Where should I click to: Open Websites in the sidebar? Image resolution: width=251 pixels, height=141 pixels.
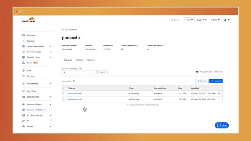pyautogui.click(x=31, y=36)
